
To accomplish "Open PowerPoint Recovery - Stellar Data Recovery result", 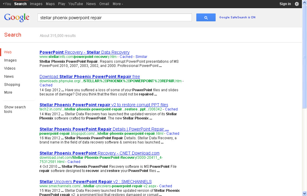I will (85, 52).
